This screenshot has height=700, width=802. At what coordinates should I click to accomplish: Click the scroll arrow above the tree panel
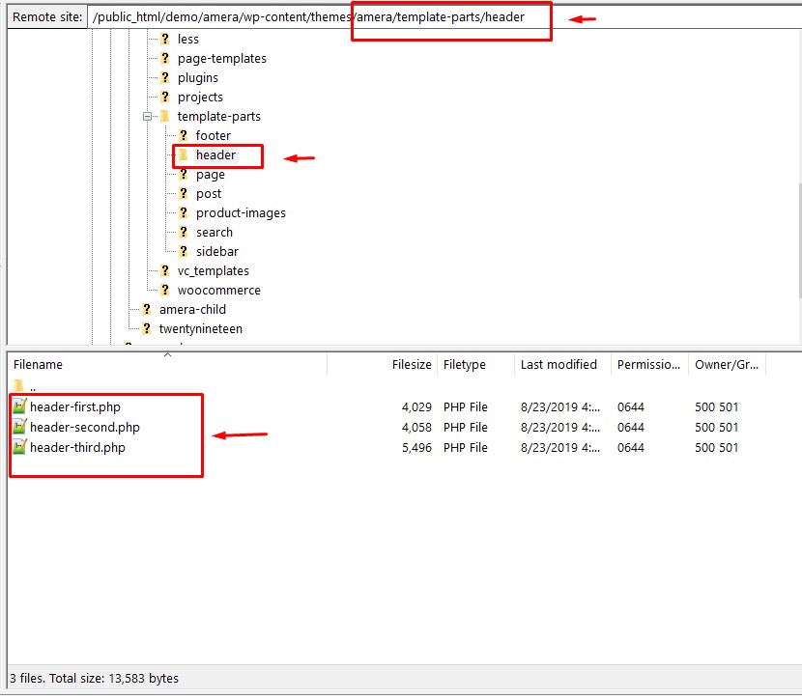click(x=167, y=354)
